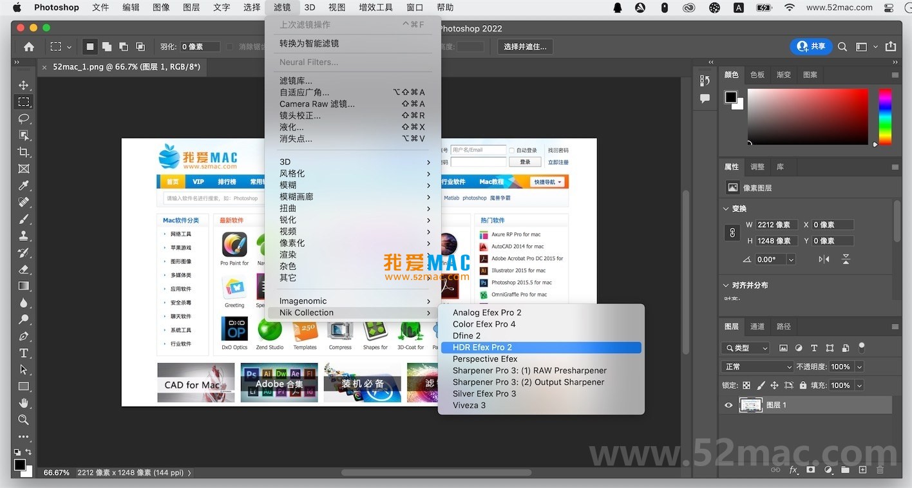Click the Create new group folder icon
This screenshot has width=912, height=488.
click(845, 471)
